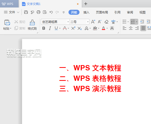
Task: Apply the red font color
Action: point(103,28)
